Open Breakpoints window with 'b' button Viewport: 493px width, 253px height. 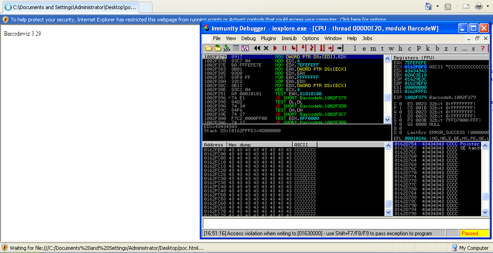437,48
